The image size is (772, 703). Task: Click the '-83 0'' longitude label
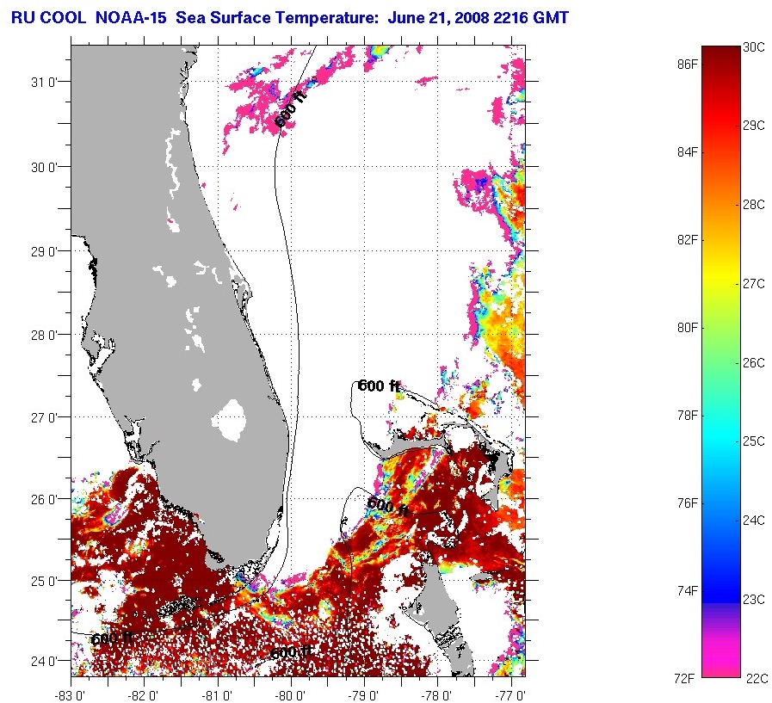(x=71, y=695)
